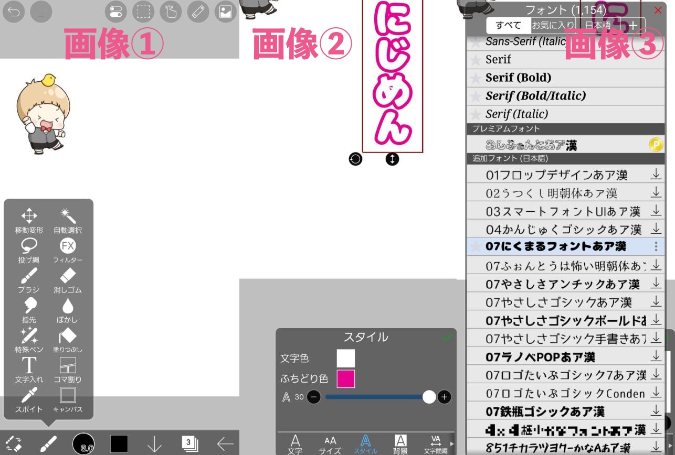Open the 文字色 white color swatch
This screenshot has width=675, height=455.
tap(346, 359)
